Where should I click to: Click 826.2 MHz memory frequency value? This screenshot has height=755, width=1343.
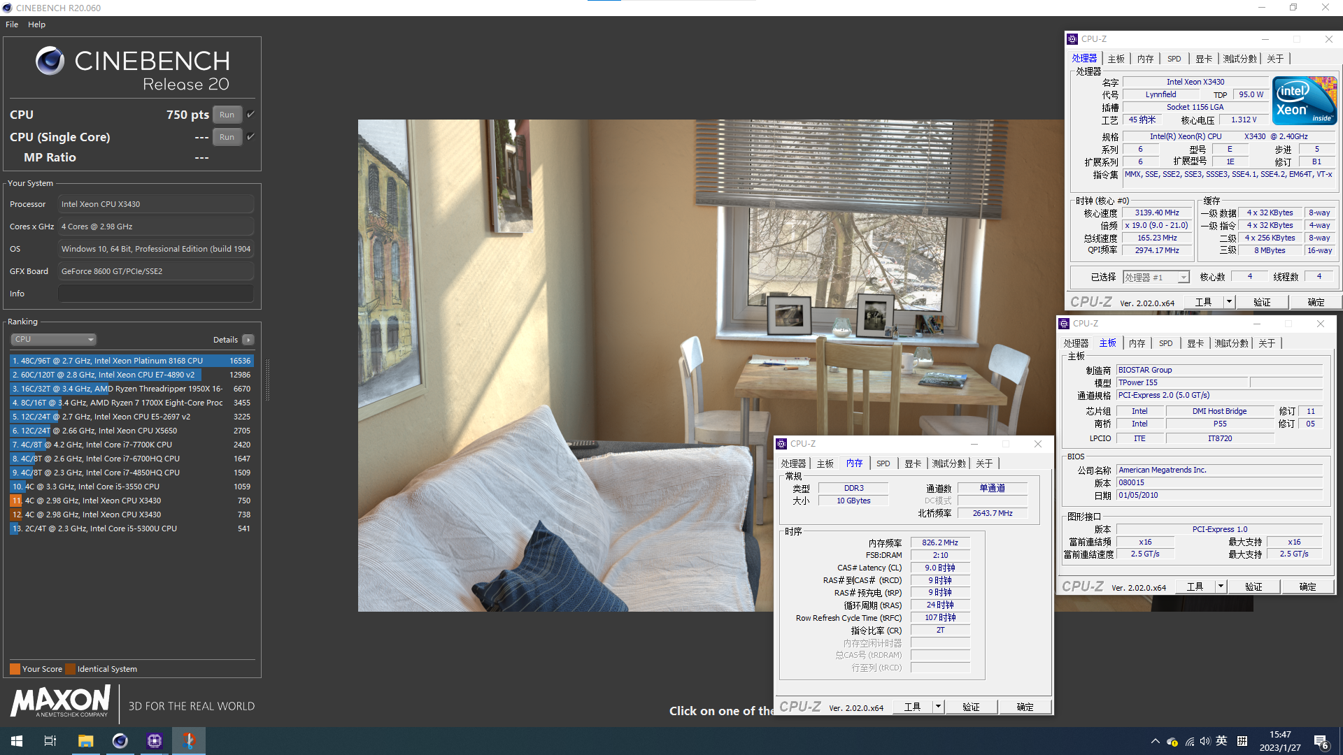(x=940, y=542)
